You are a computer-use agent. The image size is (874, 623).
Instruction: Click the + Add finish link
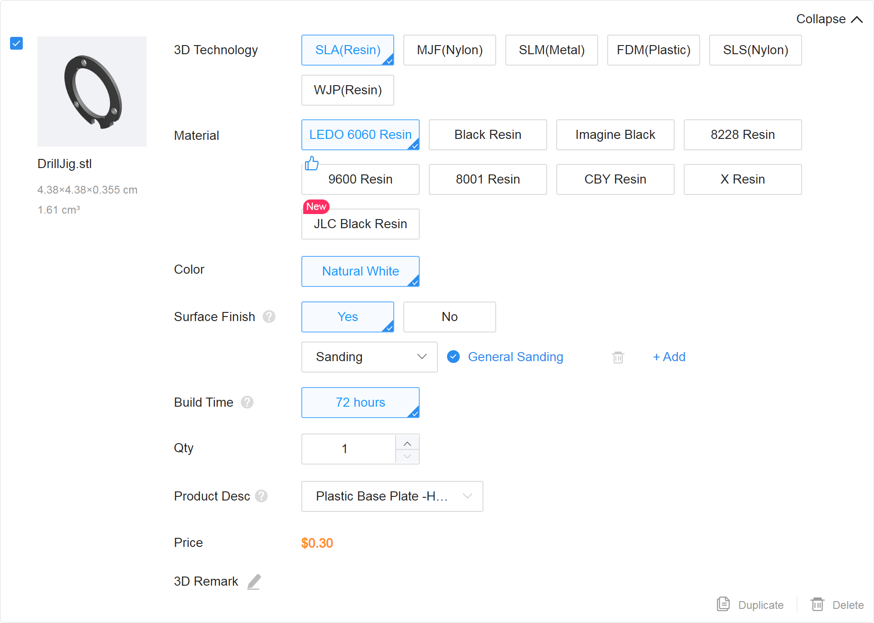tap(669, 357)
